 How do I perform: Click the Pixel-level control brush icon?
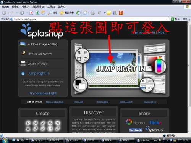[x=23, y=53]
